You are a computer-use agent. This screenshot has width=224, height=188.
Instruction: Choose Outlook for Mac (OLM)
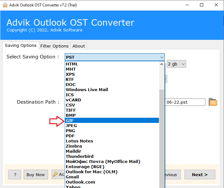112,172
